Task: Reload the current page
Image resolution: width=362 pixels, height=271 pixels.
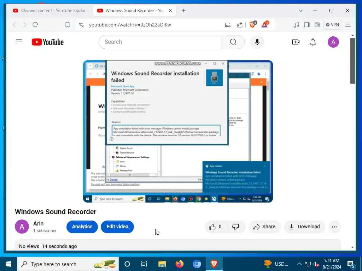Action: (x=35, y=25)
